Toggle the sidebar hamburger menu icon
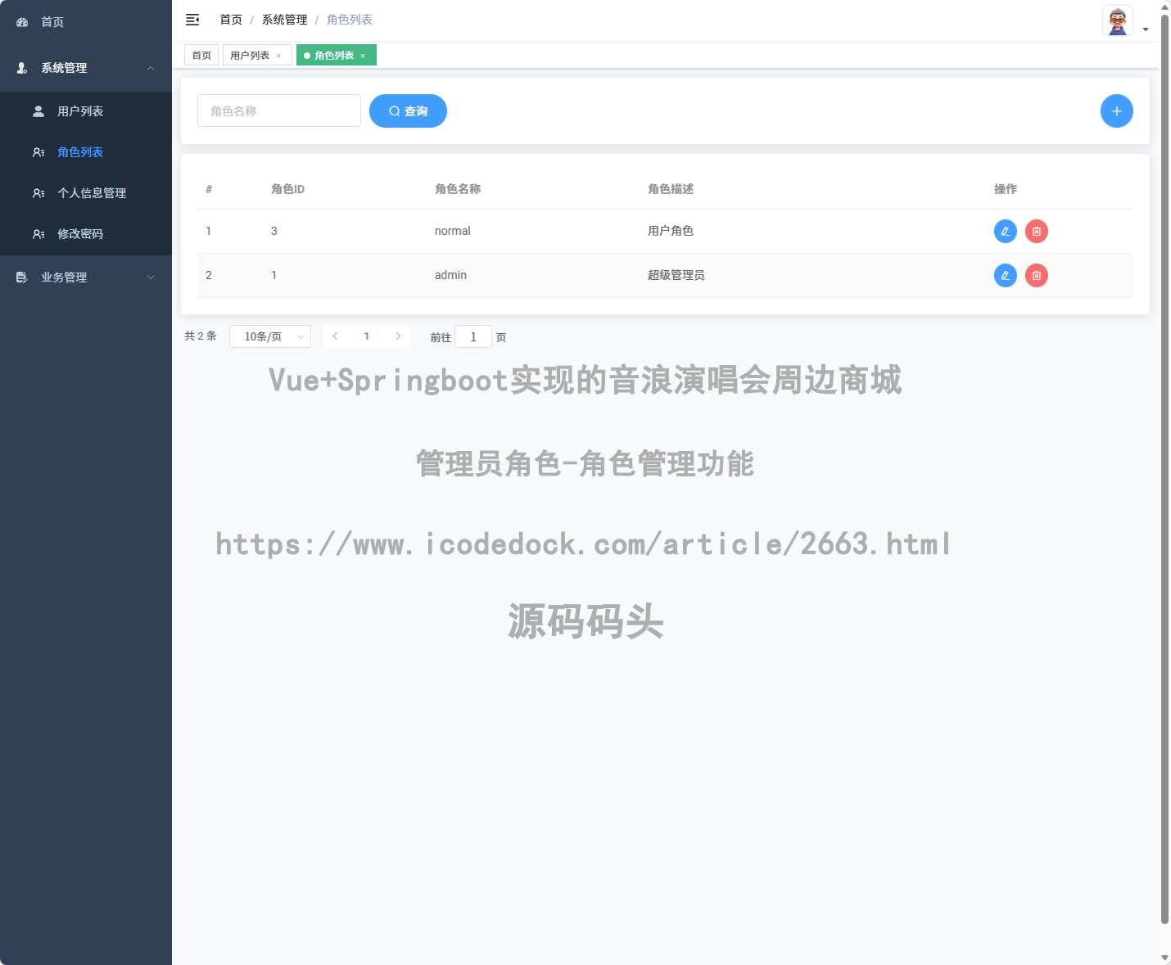This screenshot has height=965, width=1171. pos(192,20)
